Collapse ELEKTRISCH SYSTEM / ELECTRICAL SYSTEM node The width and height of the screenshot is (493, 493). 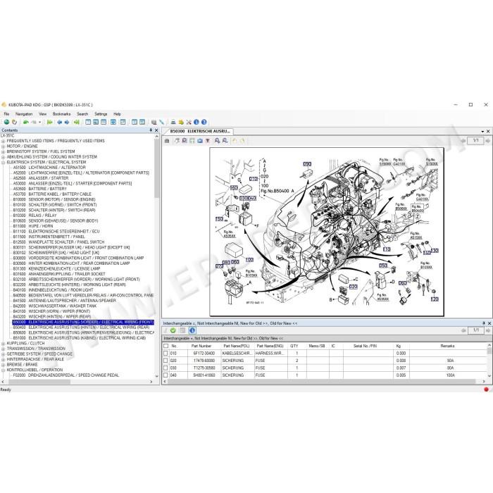click(3, 163)
